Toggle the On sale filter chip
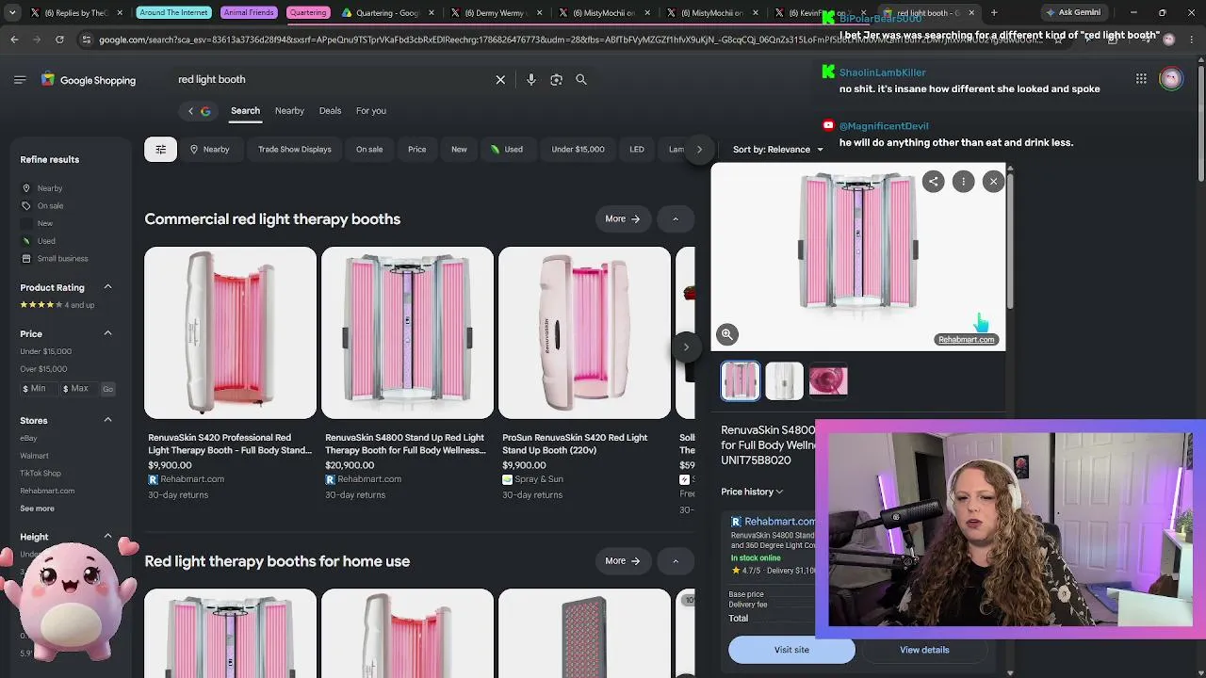 tap(369, 149)
